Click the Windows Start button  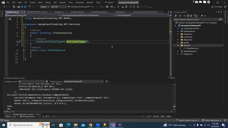[x=4, y=125]
